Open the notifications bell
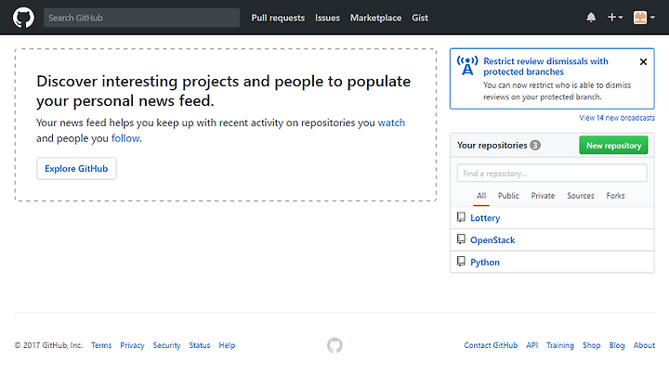Screen dimensions: 669x374 click(x=591, y=18)
